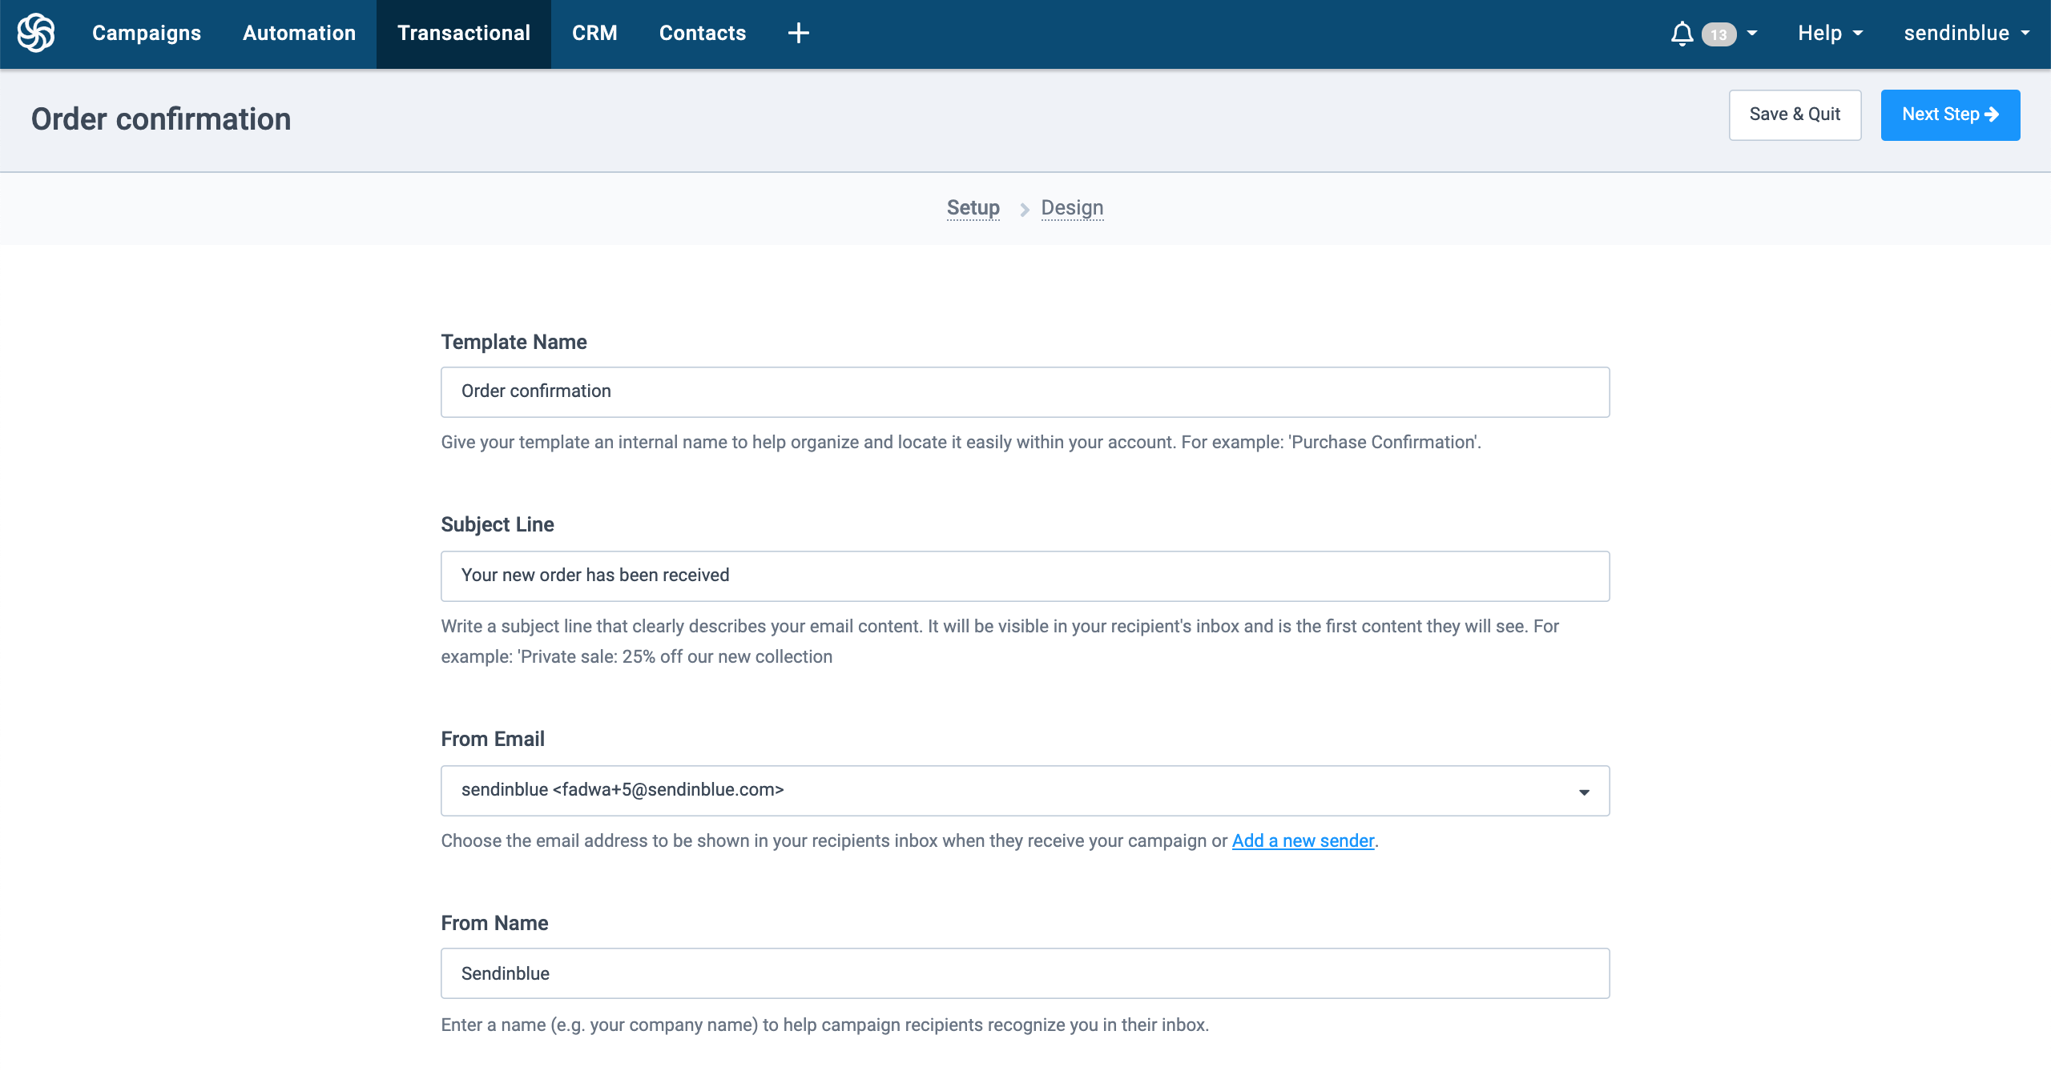Viewport: 2051px width, 1071px height.
Task: Click the 'Enter a name' helper text
Action: pos(824,1025)
